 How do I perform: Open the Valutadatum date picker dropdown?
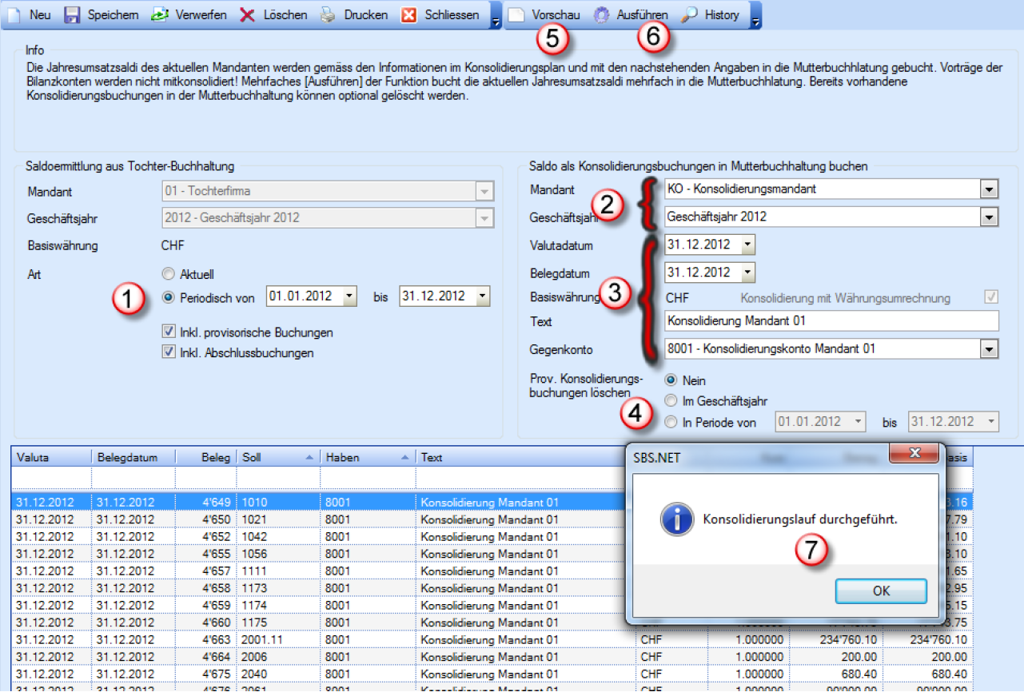pyautogui.click(x=747, y=245)
